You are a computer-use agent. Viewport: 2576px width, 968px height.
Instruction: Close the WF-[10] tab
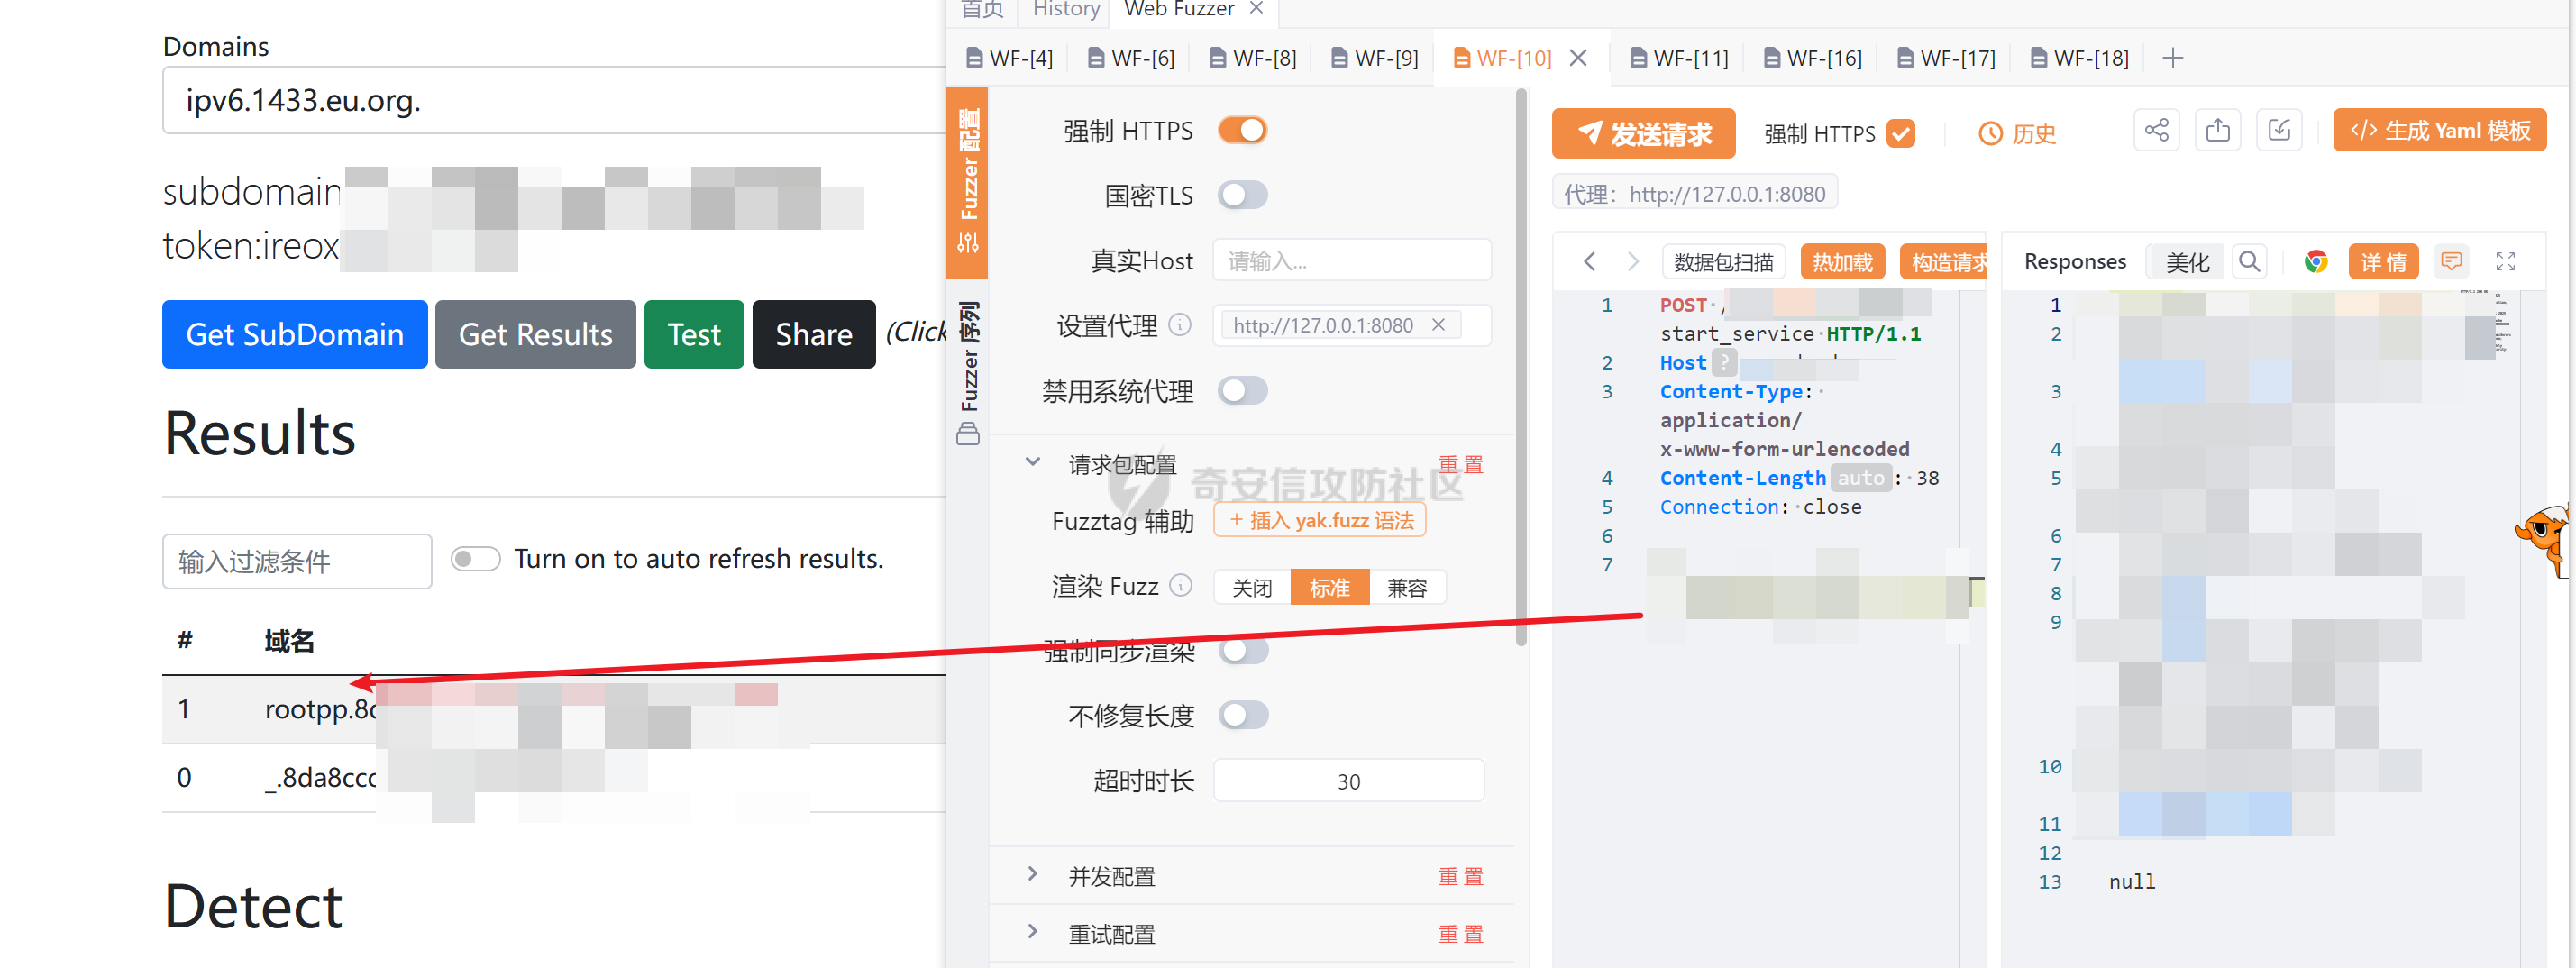pos(1578,58)
